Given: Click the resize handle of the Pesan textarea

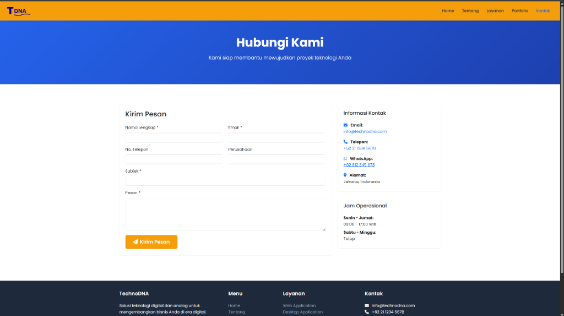Looking at the screenshot, I should (x=324, y=229).
